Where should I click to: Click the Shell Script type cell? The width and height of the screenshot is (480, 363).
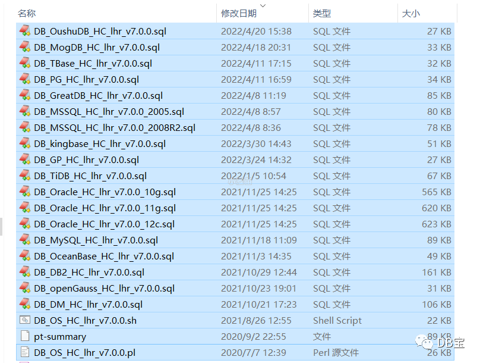[337, 320]
